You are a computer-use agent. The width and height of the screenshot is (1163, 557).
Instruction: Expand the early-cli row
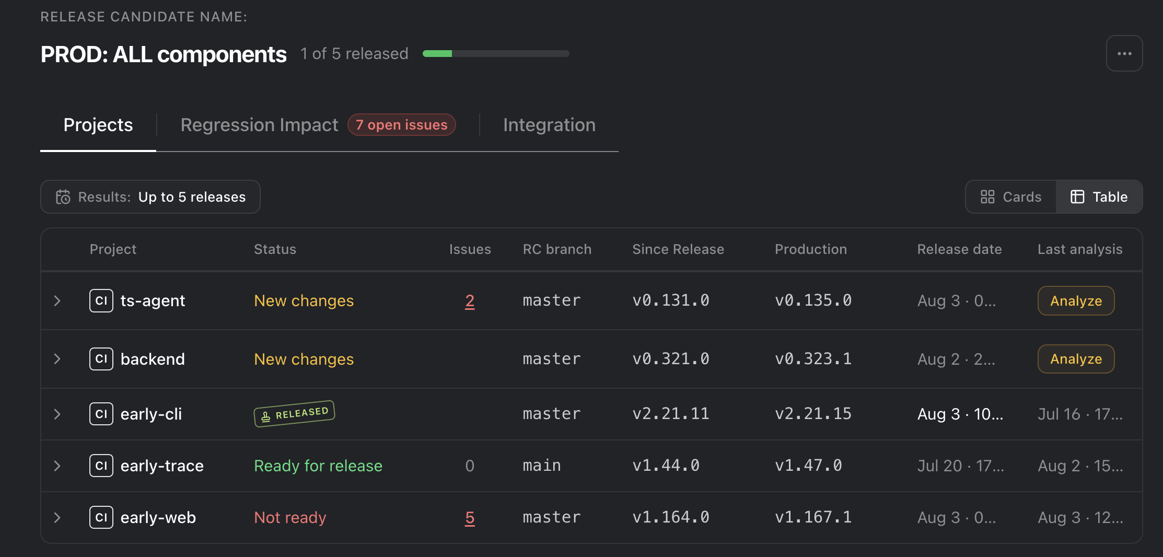[57, 414]
